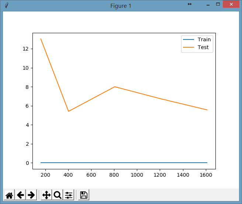
Task: Reset the plot with the Home icon
Action: (9, 195)
